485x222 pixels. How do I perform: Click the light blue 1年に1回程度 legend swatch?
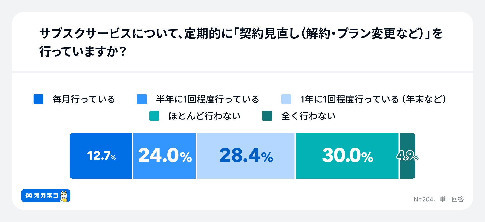[286, 99]
